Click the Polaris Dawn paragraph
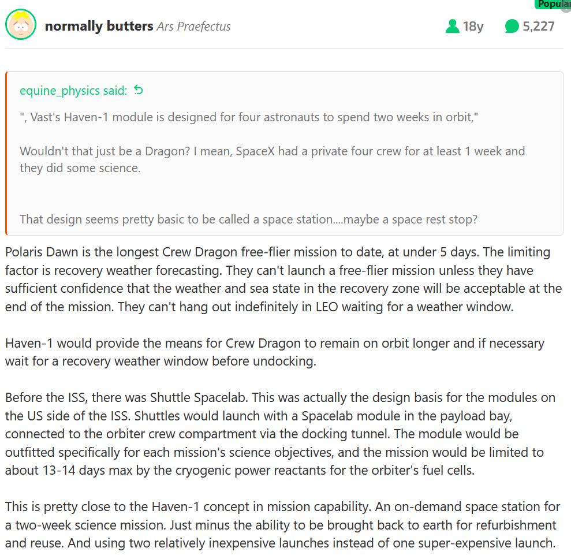This screenshot has width=571, height=559. tap(283, 279)
